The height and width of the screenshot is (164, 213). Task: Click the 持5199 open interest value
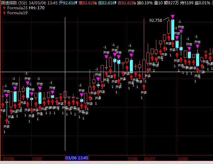tap(186, 3)
